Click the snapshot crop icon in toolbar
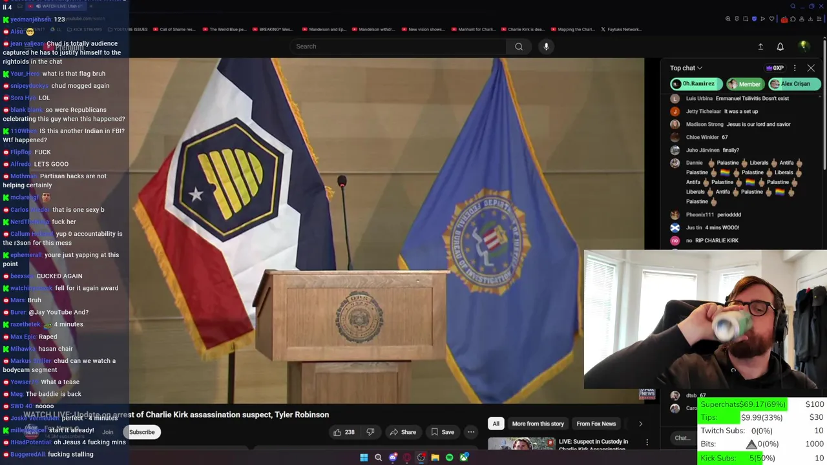 pos(746,19)
